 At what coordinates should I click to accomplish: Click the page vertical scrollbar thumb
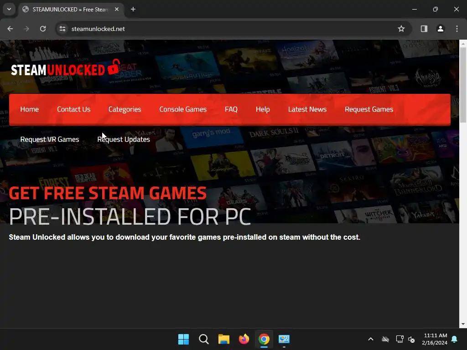pos(463,85)
